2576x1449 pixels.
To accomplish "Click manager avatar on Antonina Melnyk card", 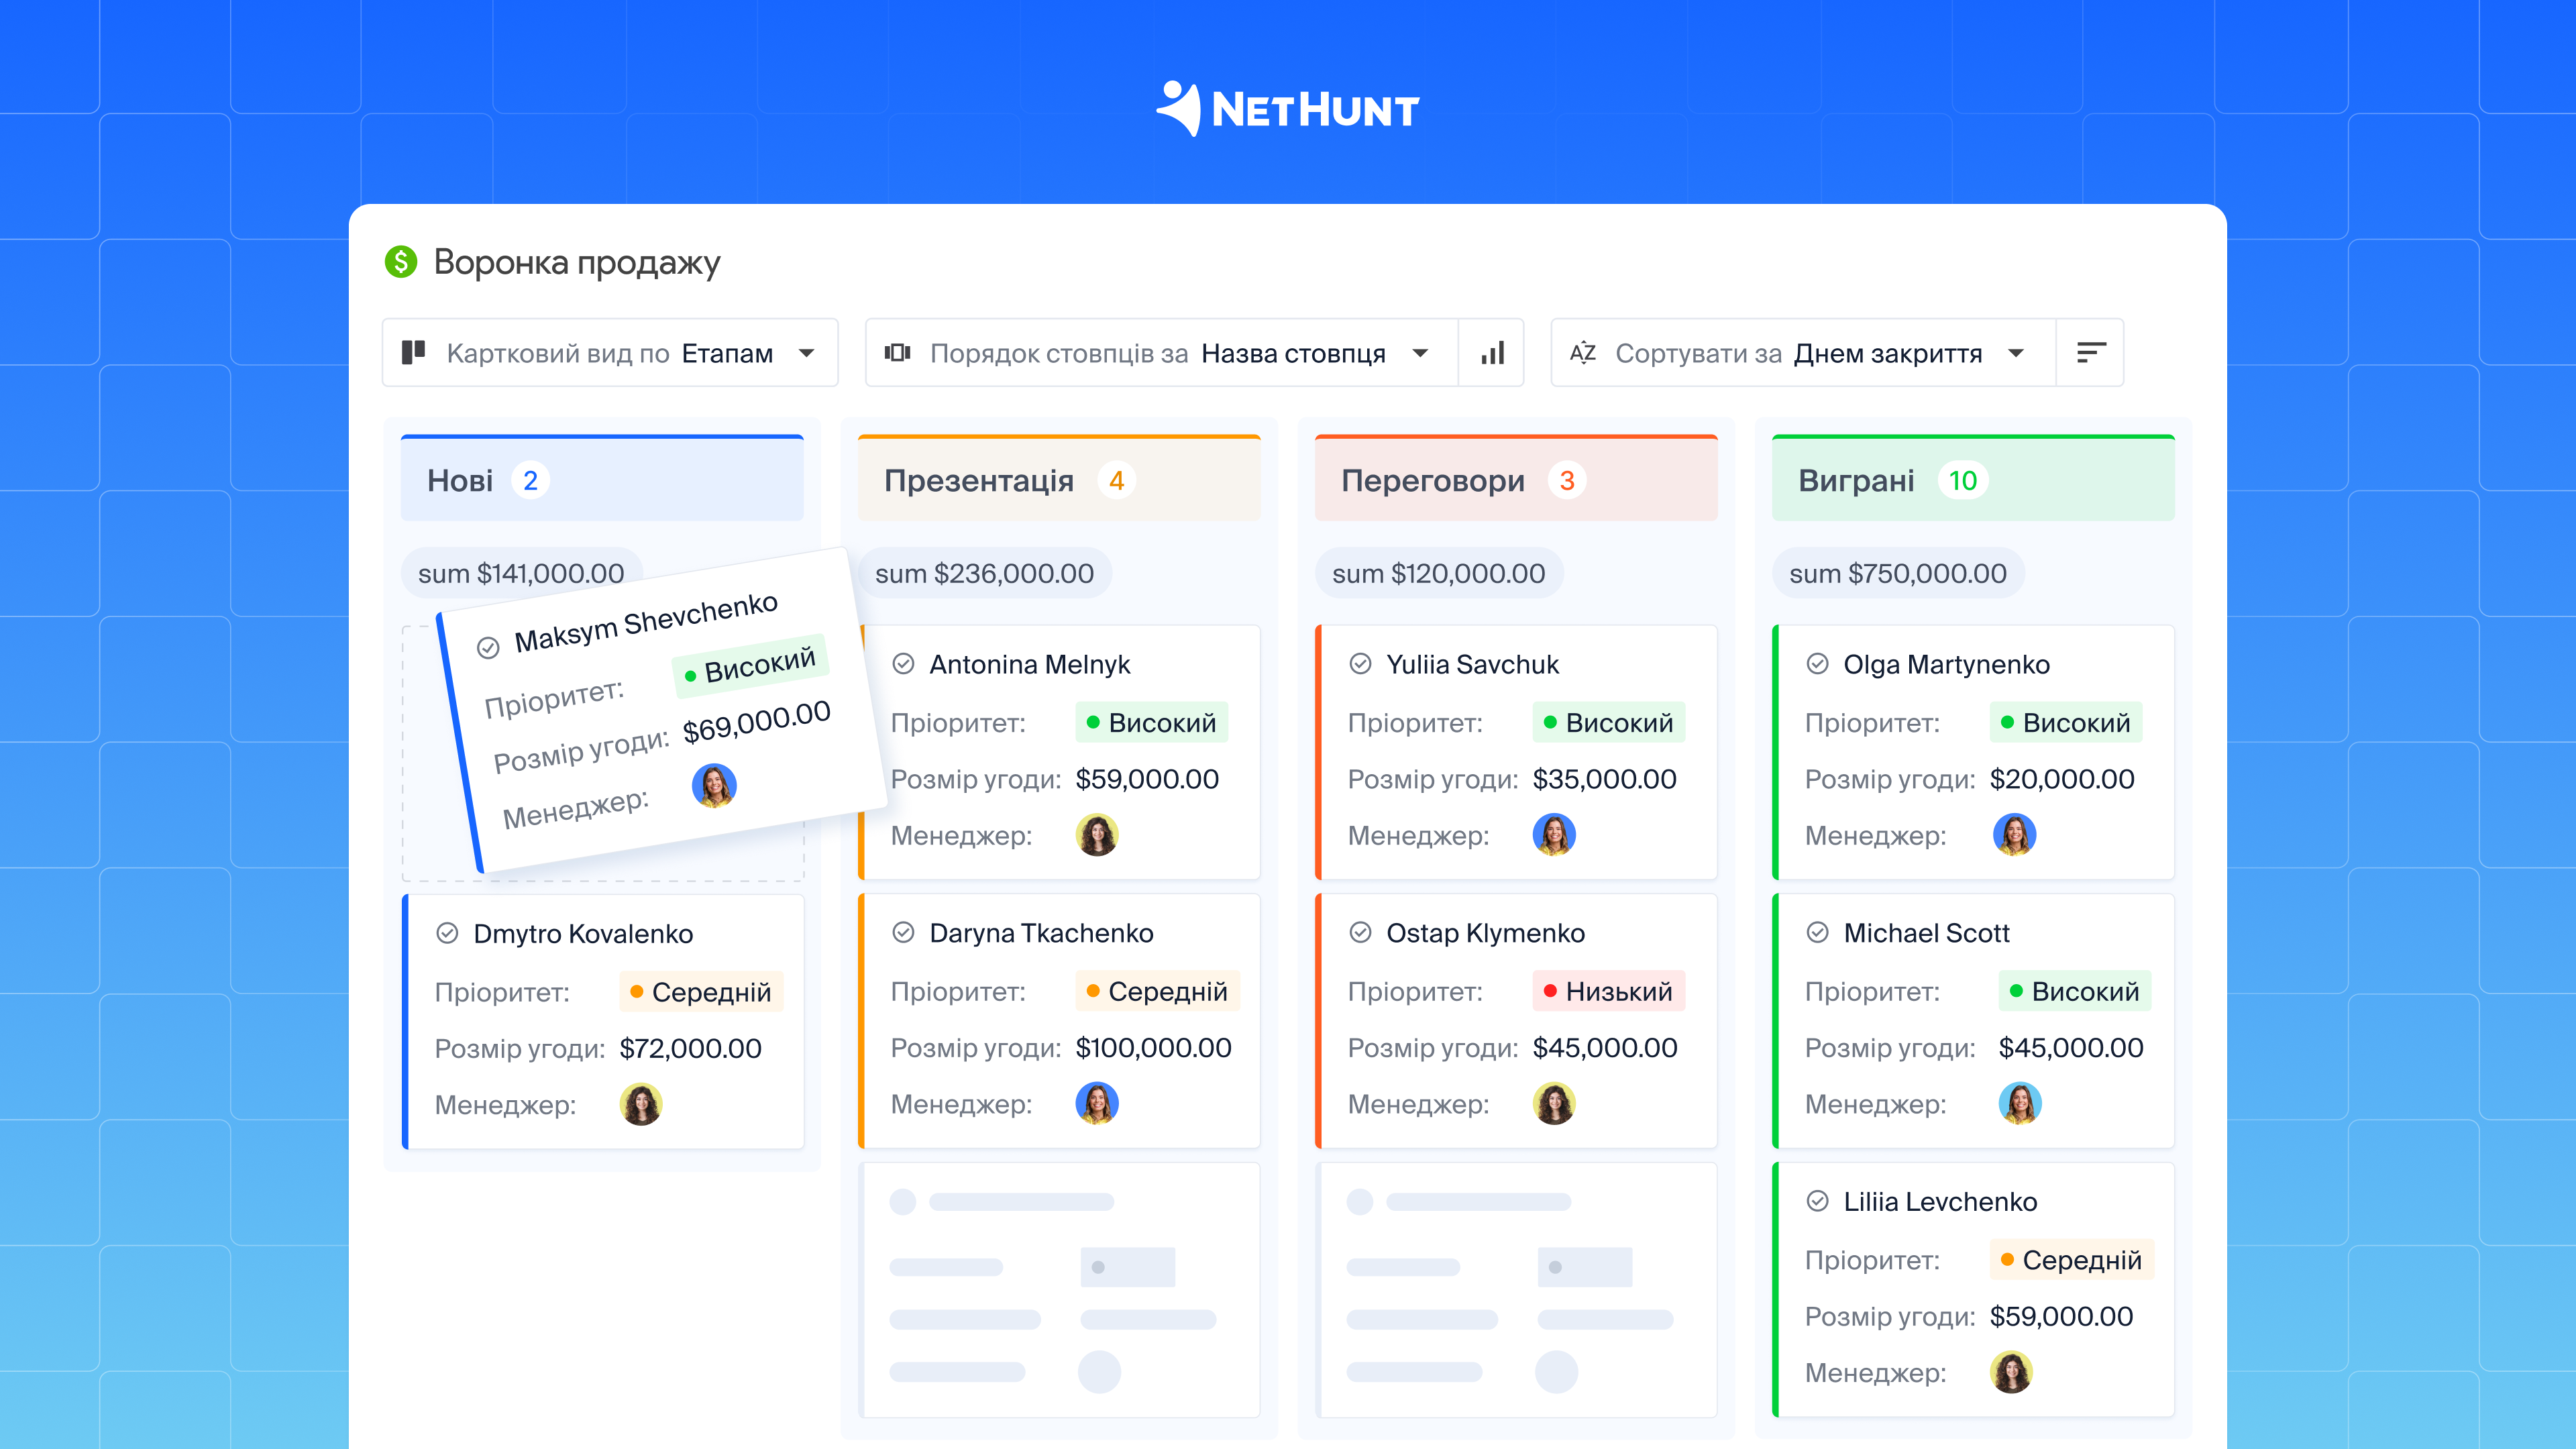I will tap(1097, 835).
